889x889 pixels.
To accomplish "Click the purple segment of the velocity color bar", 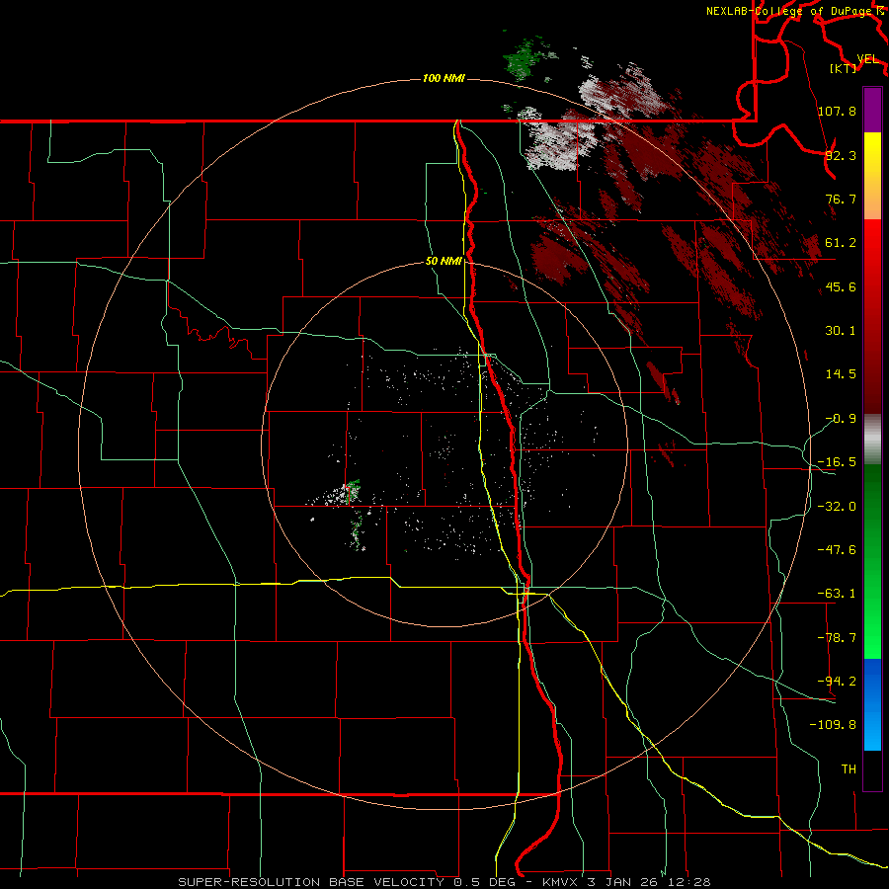I will (x=872, y=110).
